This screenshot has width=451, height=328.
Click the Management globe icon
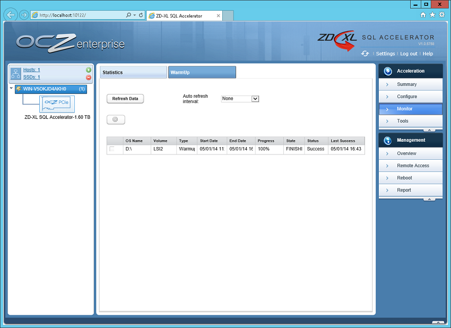point(388,141)
